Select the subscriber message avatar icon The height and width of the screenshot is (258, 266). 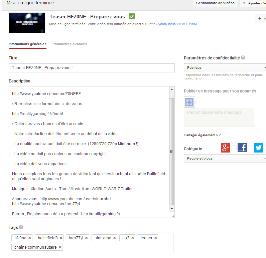tap(189, 102)
